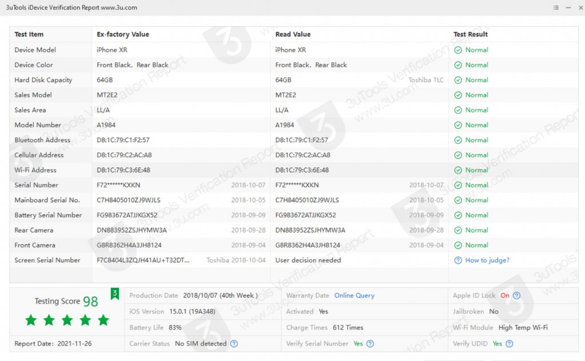Select read value Cellular address D8:1C:79:C2:AC:A8
The width and height of the screenshot is (585, 361).
point(303,155)
